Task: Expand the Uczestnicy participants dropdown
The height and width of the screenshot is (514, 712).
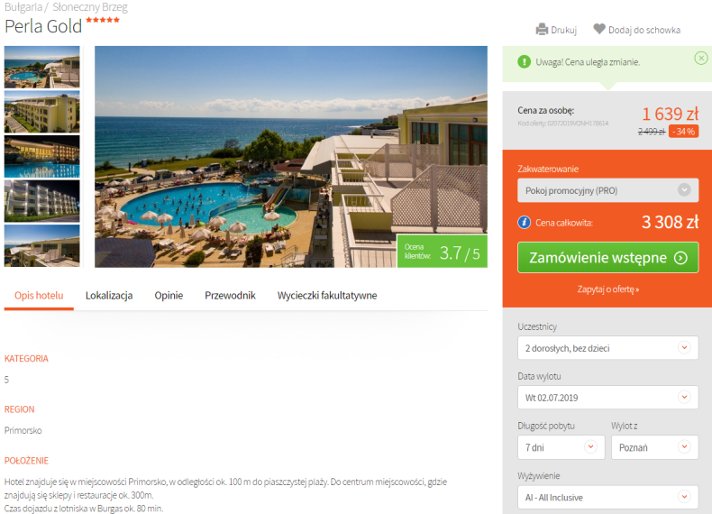Action: coord(607,348)
